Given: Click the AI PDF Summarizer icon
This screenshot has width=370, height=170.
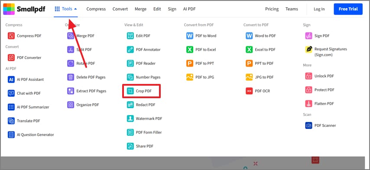Looking at the screenshot, I should tap(11, 107).
